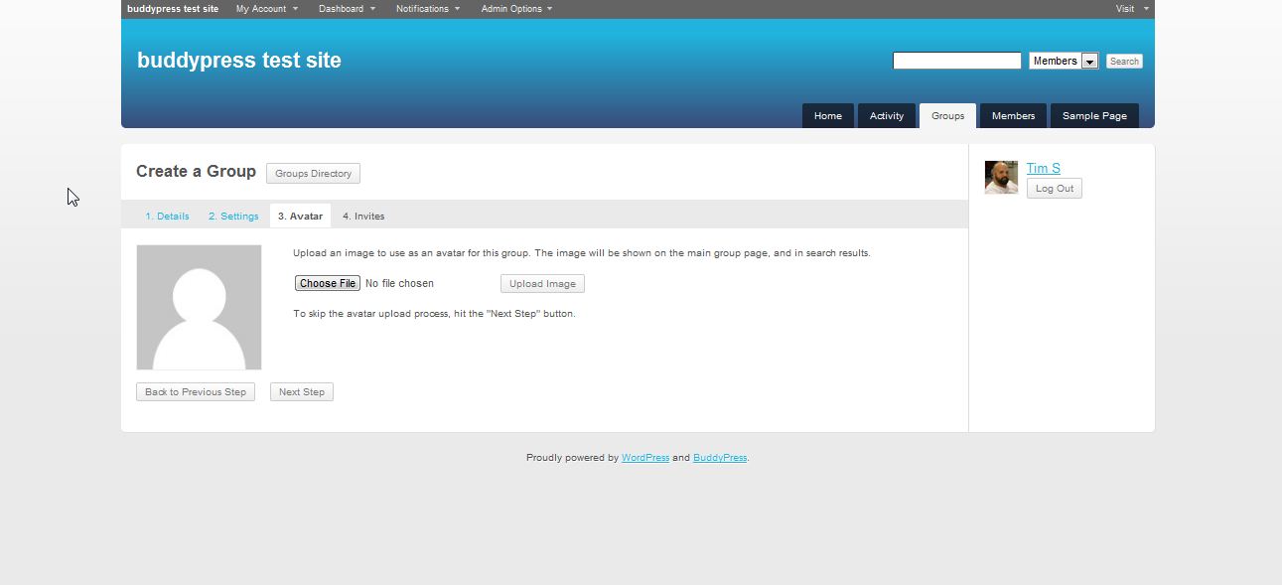Click the Search button
This screenshot has height=585, width=1282.
1124,62
